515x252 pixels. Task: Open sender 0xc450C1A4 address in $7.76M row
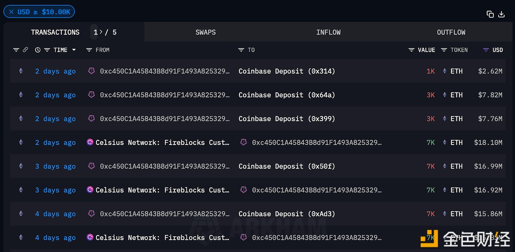tap(165, 119)
